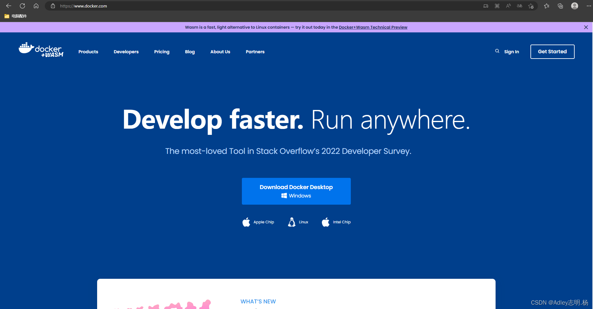The image size is (593, 309).
Task: Go back using browser back arrow
Action: coord(9,6)
